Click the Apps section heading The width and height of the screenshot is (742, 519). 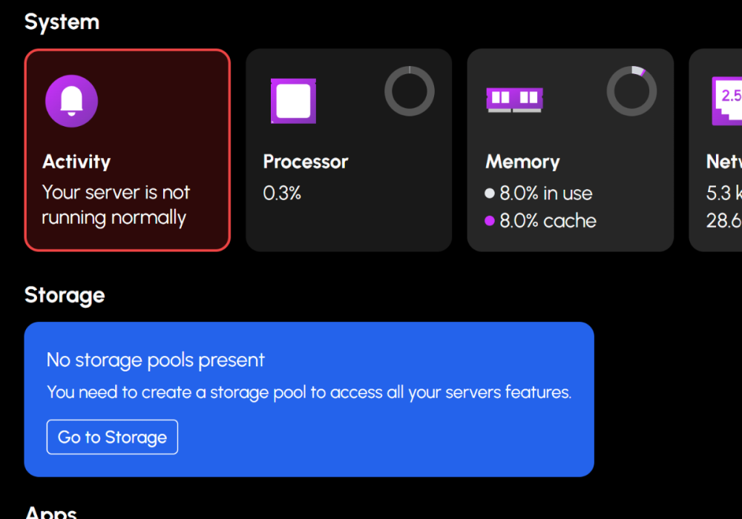[x=50, y=512]
